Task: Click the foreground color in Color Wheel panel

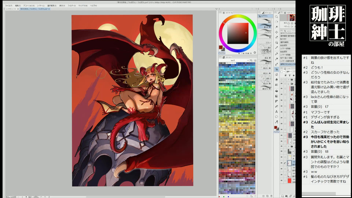Action: coord(221,47)
